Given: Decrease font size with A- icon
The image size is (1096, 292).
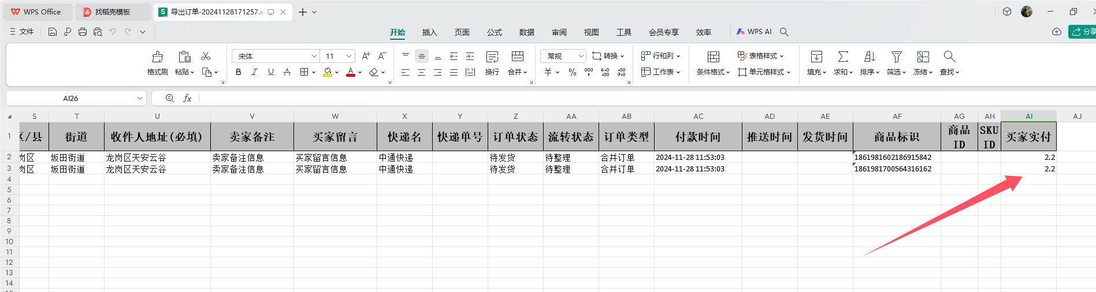Looking at the screenshot, I should click(382, 56).
